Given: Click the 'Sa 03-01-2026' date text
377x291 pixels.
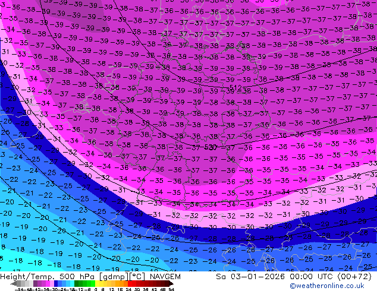Looking at the screenshot, I should click(251, 277).
